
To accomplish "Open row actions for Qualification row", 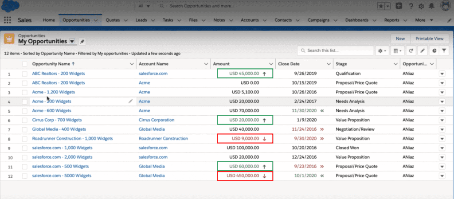I will (x=442, y=74).
